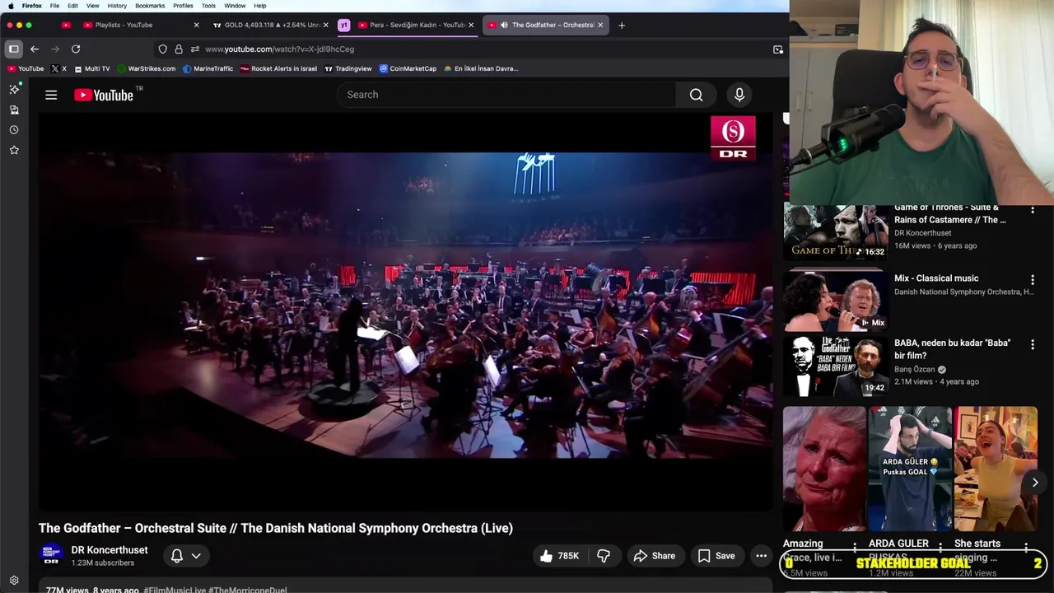Open options for the Amazing Grace short

[855, 547]
